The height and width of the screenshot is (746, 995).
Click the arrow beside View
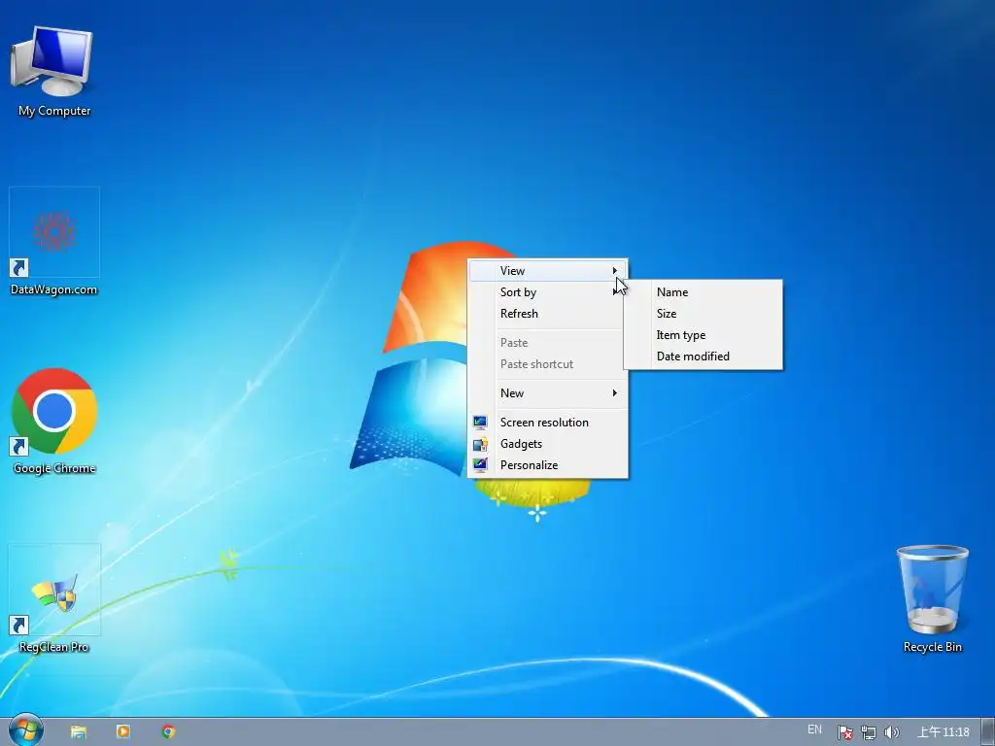click(x=614, y=271)
